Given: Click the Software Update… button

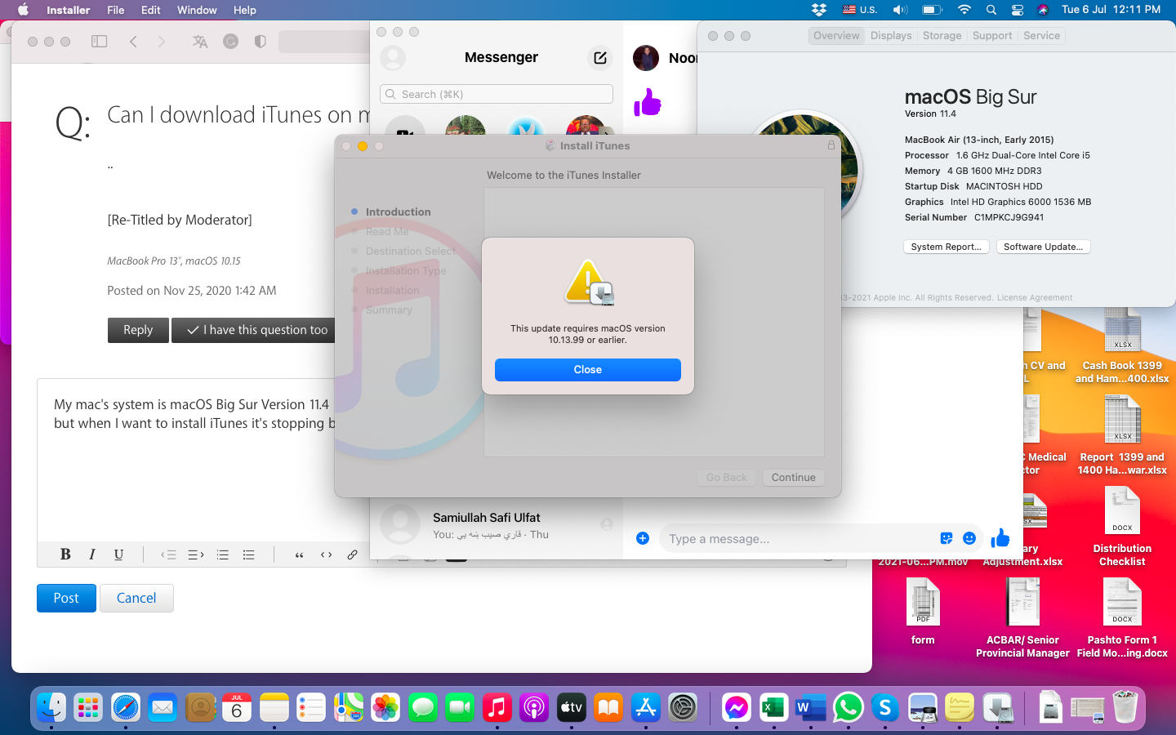Looking at the screenshot, I should coord(1043,247).
